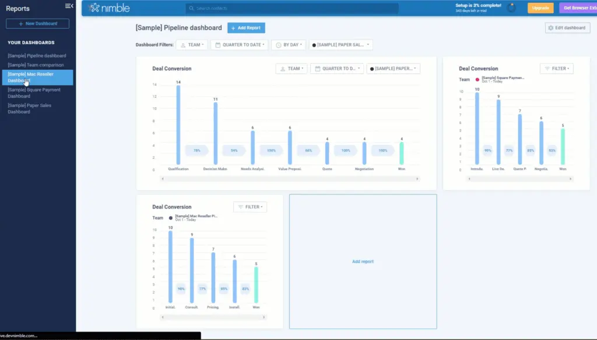Click '[Sample] Mac Reseller Pi...' legend text
The image size is (597, 340).
196,216
